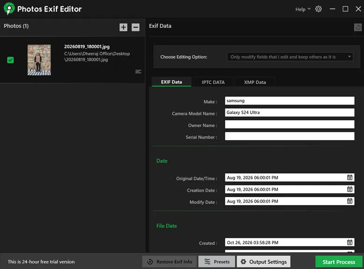Screen dimensions: 364x269
Task: Click the Original Date/Time value field
Action: coord(289,178)
